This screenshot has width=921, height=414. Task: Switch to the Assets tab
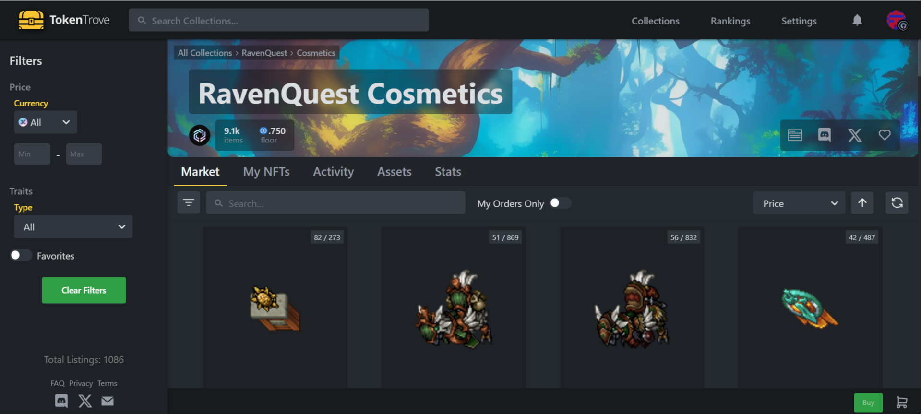[394, 172]
